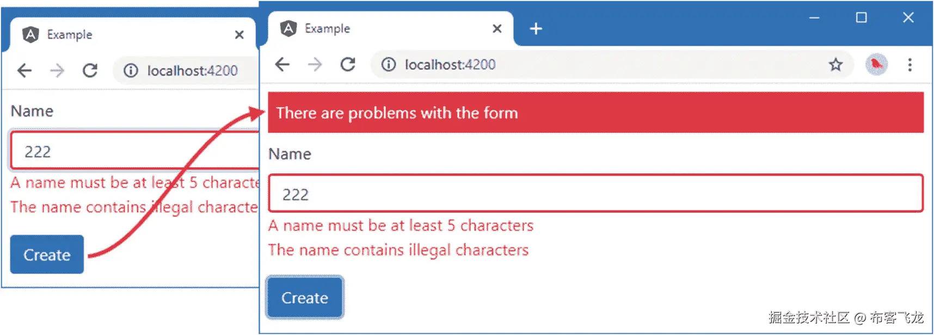The image size is (934, 335).
Task: Click the site info icon beside localhost:4200 on the right
Action: 389,65
